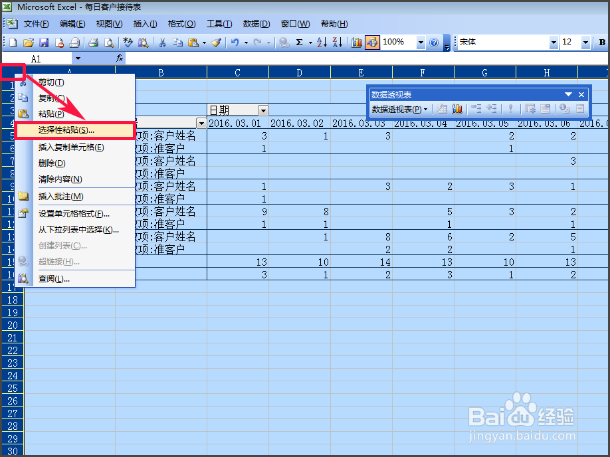Viewport: 610px width, 457px height.
Task: Click the Email/fax send icon
Action: coord(74,43)
